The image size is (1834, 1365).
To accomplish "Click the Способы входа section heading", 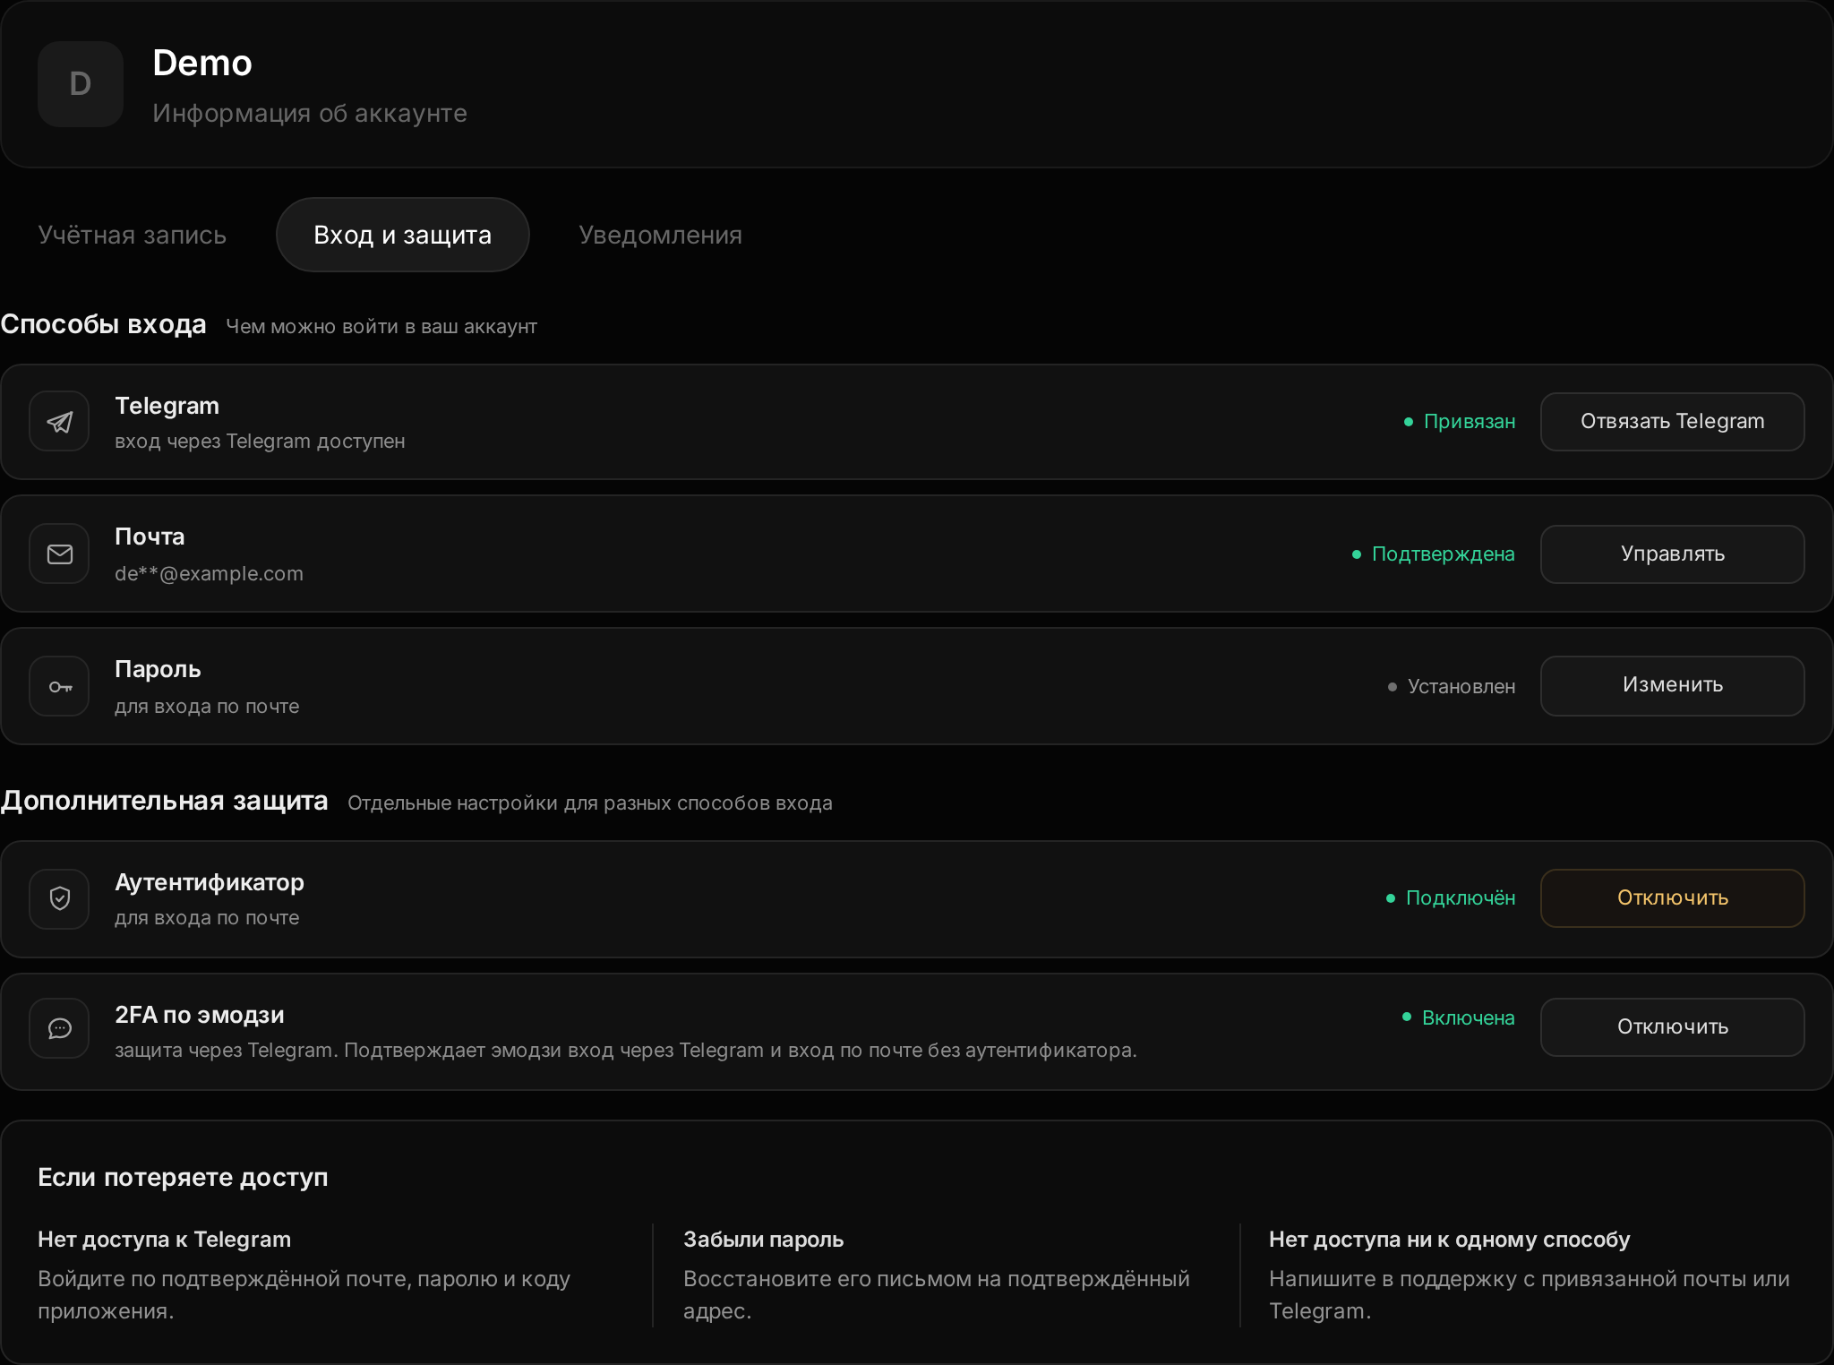I will 103,324.
